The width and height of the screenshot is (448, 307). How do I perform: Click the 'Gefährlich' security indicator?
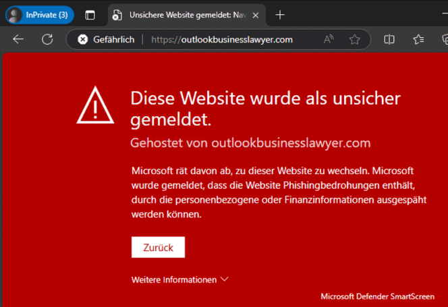(x=106, y=39)
